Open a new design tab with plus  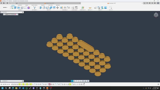[144, 3]
